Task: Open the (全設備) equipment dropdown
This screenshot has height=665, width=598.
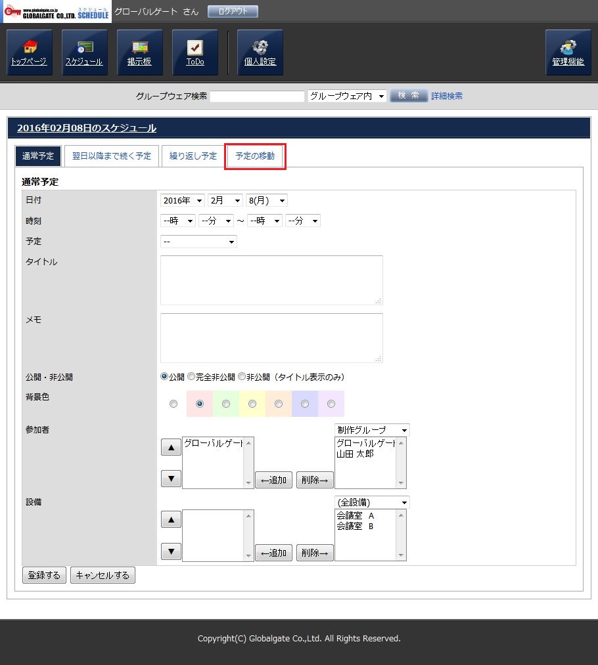Action: click(371, 503)
